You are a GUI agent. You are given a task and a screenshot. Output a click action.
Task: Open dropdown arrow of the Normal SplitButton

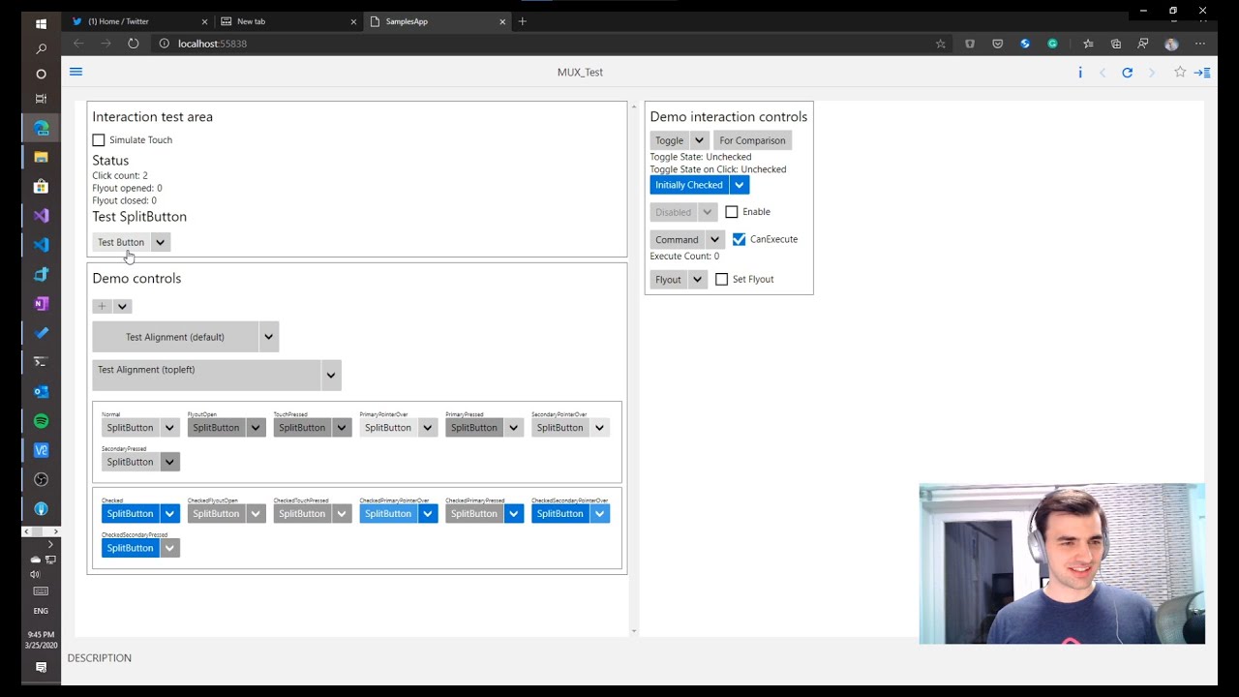click(x=169, y=428)
